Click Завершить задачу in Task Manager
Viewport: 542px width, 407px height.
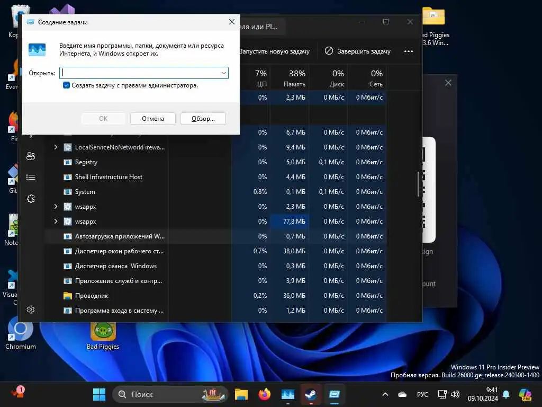(357, 51)
